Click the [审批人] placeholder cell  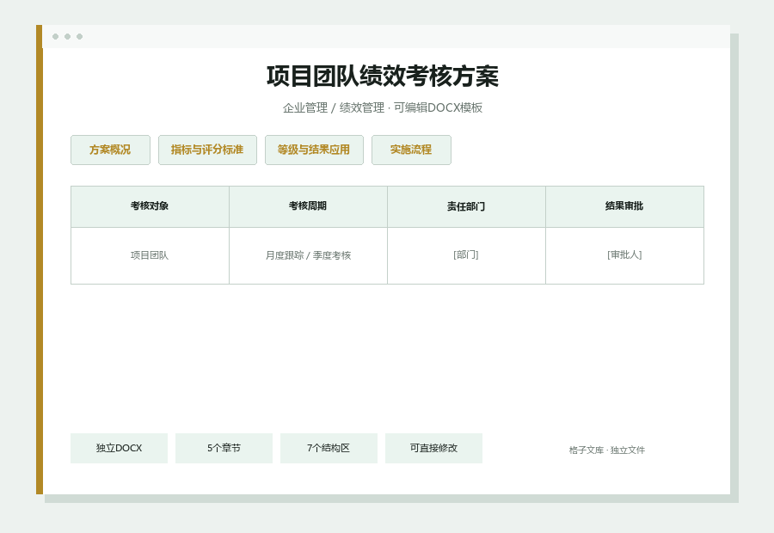tap(624, 255)
